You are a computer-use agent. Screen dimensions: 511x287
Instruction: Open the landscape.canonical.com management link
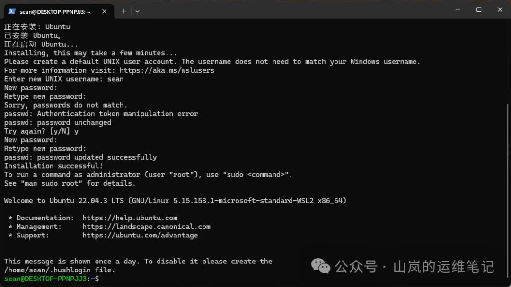coord(146,226)
